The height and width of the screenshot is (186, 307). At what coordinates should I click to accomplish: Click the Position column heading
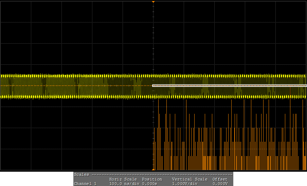click(152, 179)
